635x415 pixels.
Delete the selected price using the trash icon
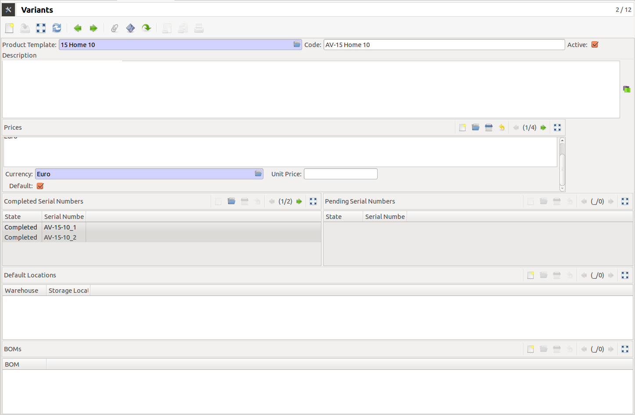(489, 127)
